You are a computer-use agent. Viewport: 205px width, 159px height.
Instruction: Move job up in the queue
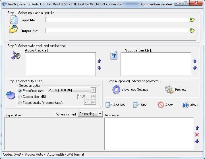pyautogui.click(x=197, y=128)
